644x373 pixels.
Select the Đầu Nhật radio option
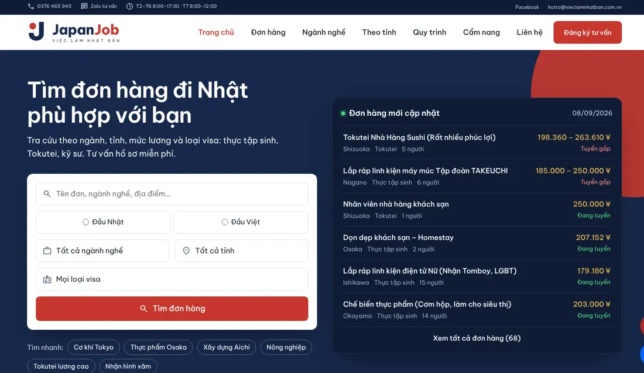coord(103,222)
